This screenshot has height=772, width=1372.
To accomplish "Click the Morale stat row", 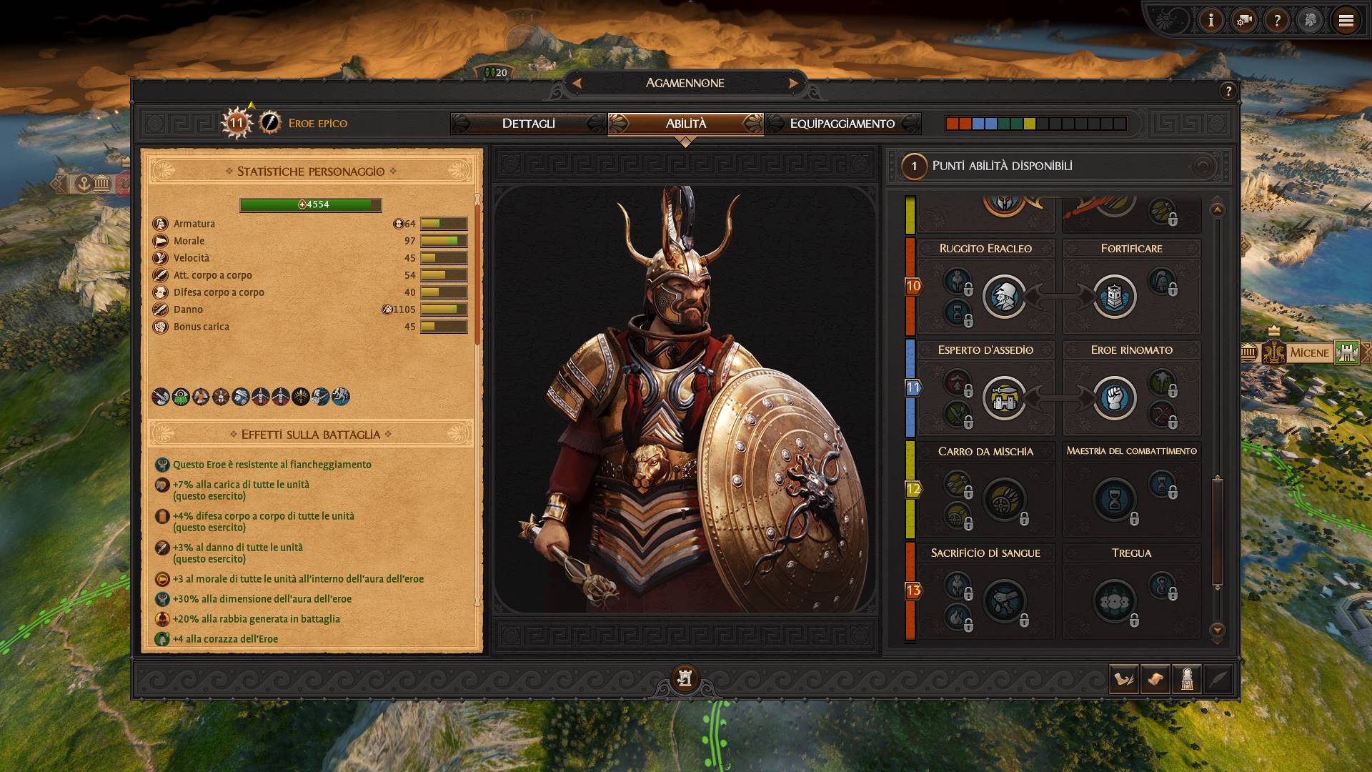I will tap(310, 241).
